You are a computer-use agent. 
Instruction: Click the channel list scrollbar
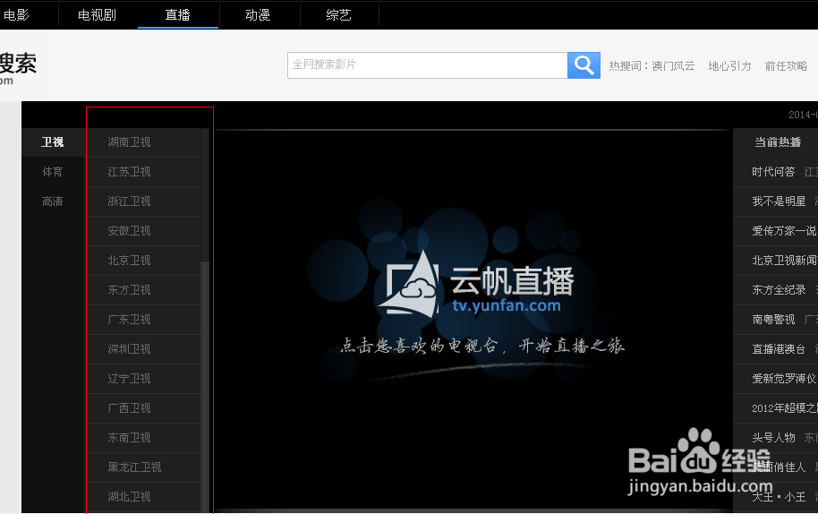205,320
